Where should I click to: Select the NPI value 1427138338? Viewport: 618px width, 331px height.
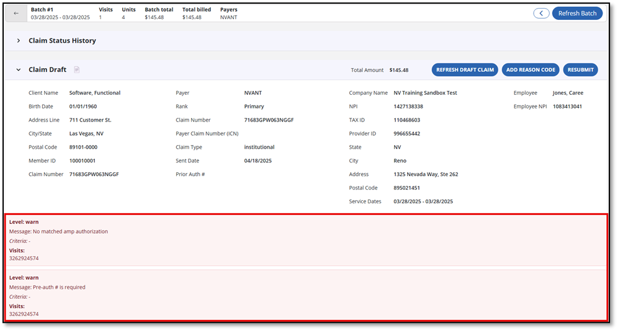[x=408, y=107]
